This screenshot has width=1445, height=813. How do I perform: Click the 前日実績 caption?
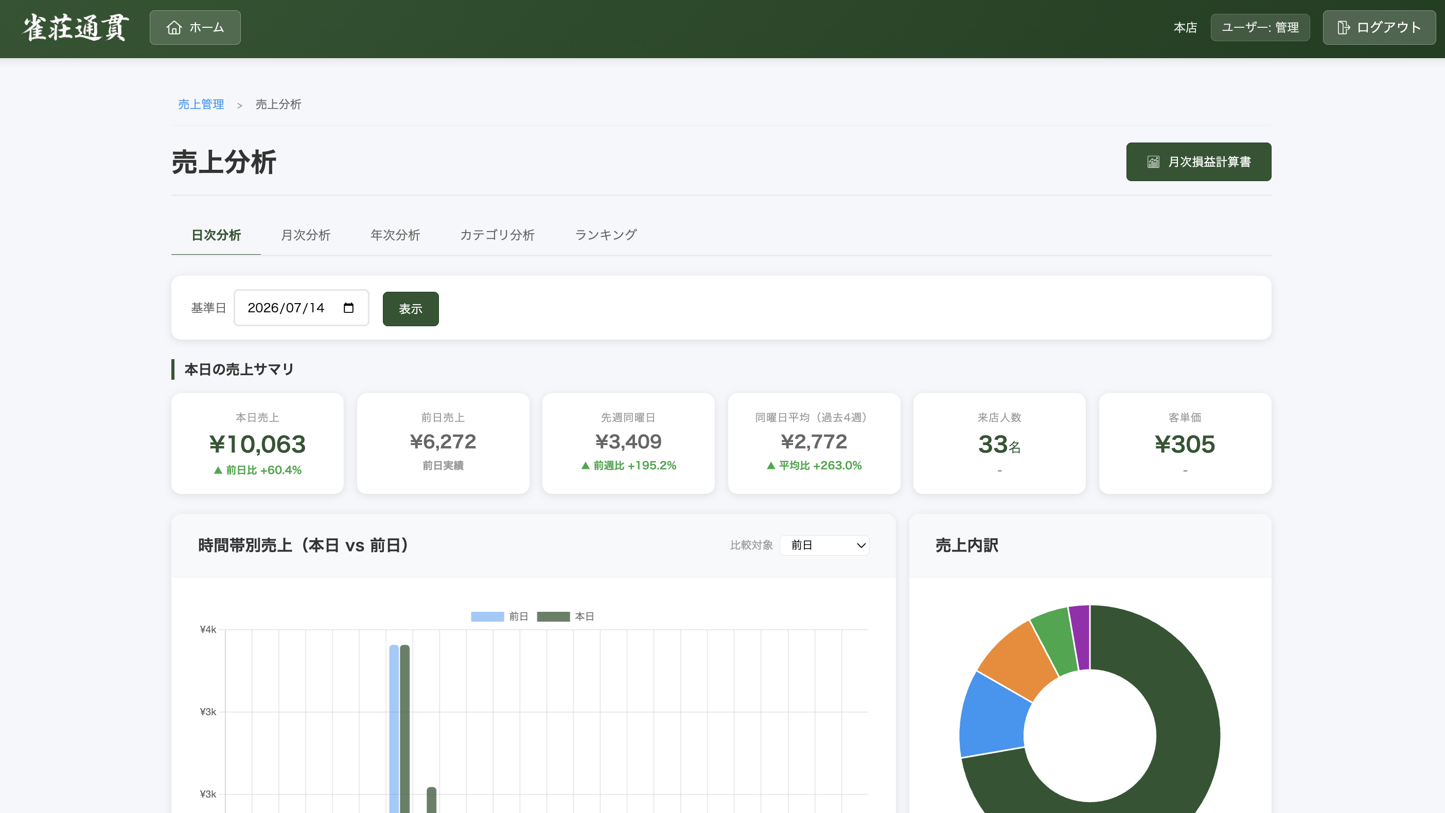pyautogui.click(x=443, y=466)
